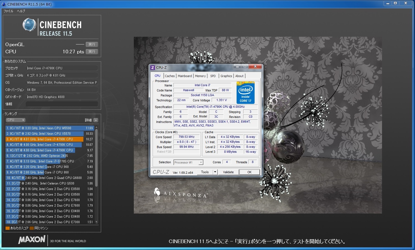Screen dimensions: 415x250
Task: Select the AMD Opteron 2435 ranking row
Action: pos(50,156)
